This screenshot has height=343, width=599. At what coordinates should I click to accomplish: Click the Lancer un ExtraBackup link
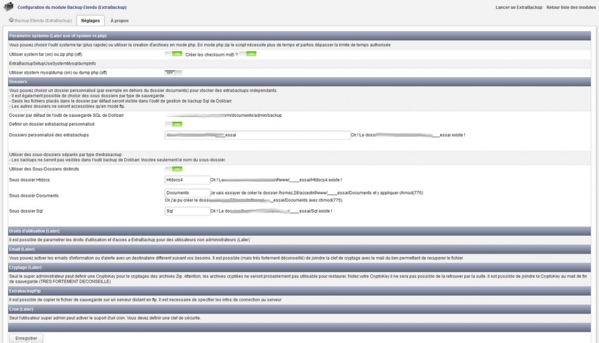click(519, 7)
